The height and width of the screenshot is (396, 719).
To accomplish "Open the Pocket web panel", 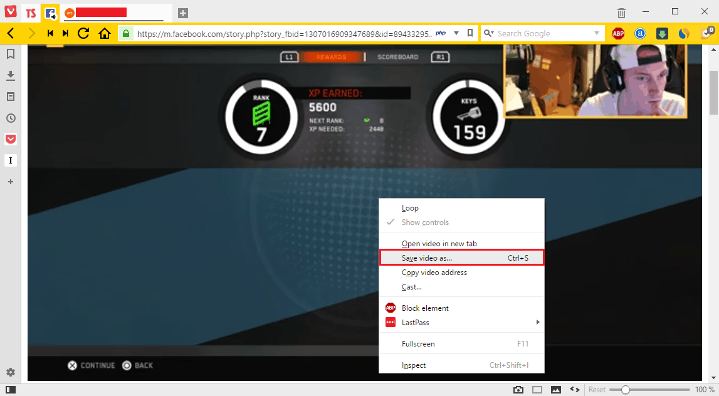I will click(x=11, y=139).
